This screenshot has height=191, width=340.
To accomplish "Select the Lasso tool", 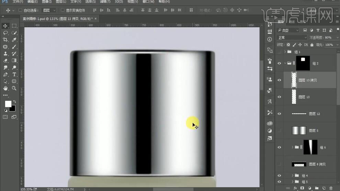I will 5,33.
